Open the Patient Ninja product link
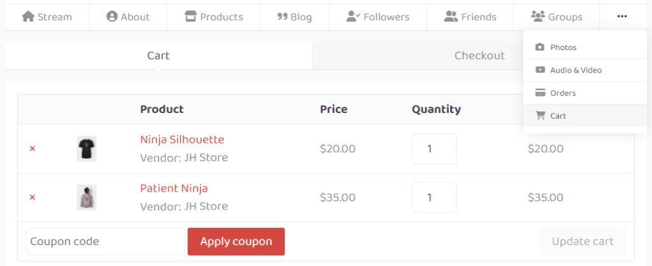 174,188
